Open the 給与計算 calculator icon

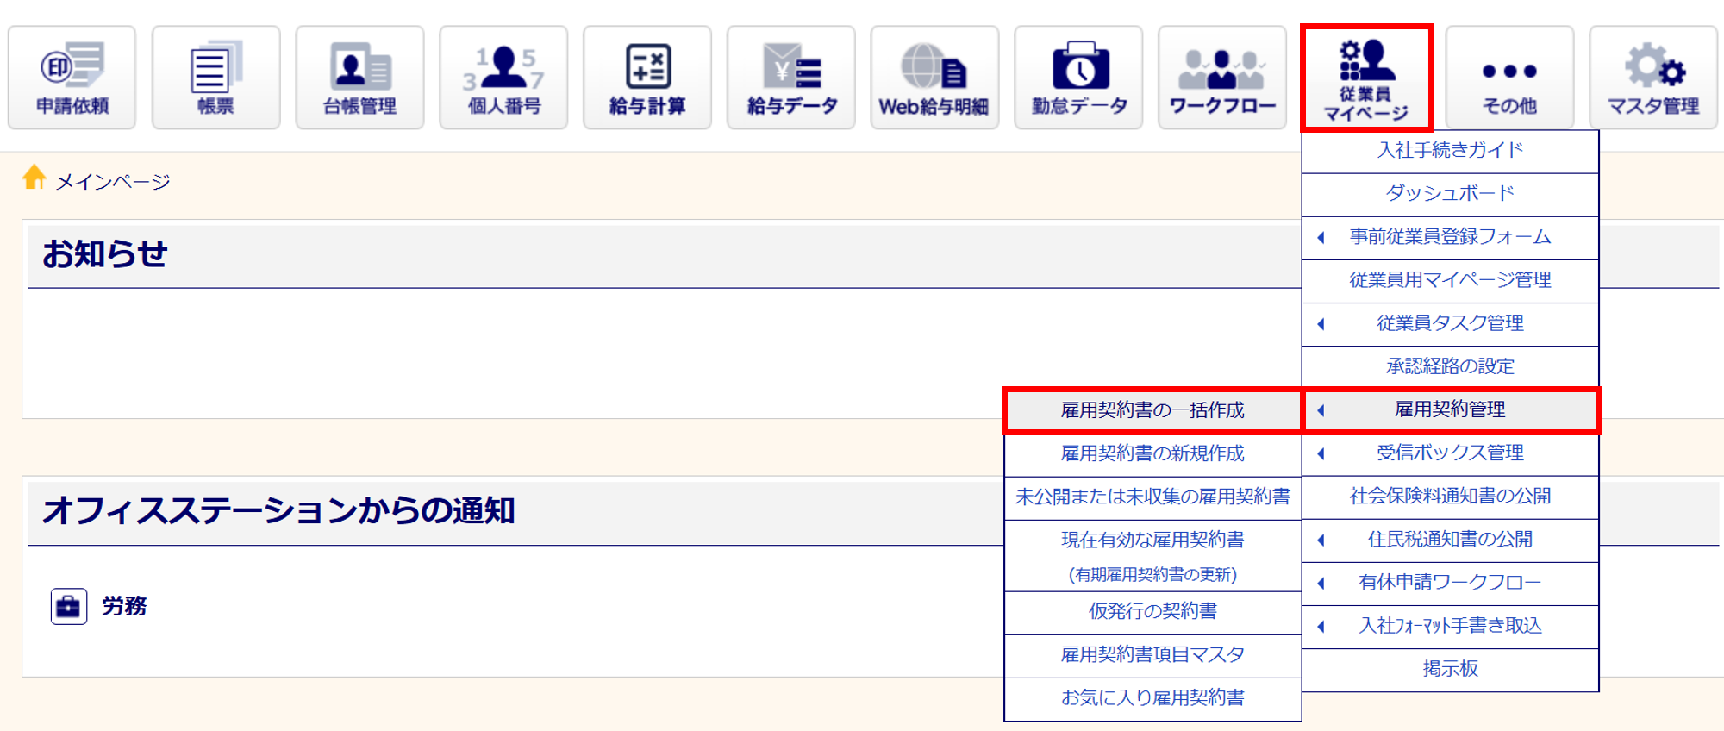[647, 78]
